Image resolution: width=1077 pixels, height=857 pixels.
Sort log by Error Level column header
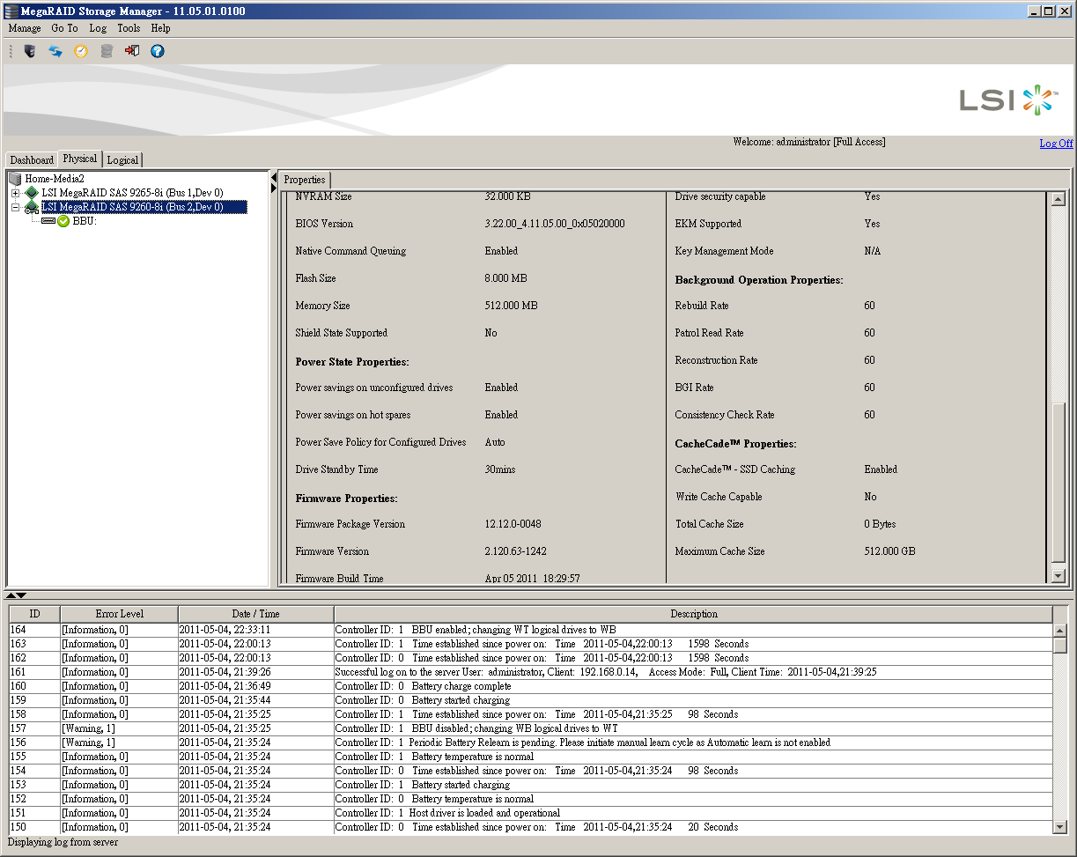point(119,614)
